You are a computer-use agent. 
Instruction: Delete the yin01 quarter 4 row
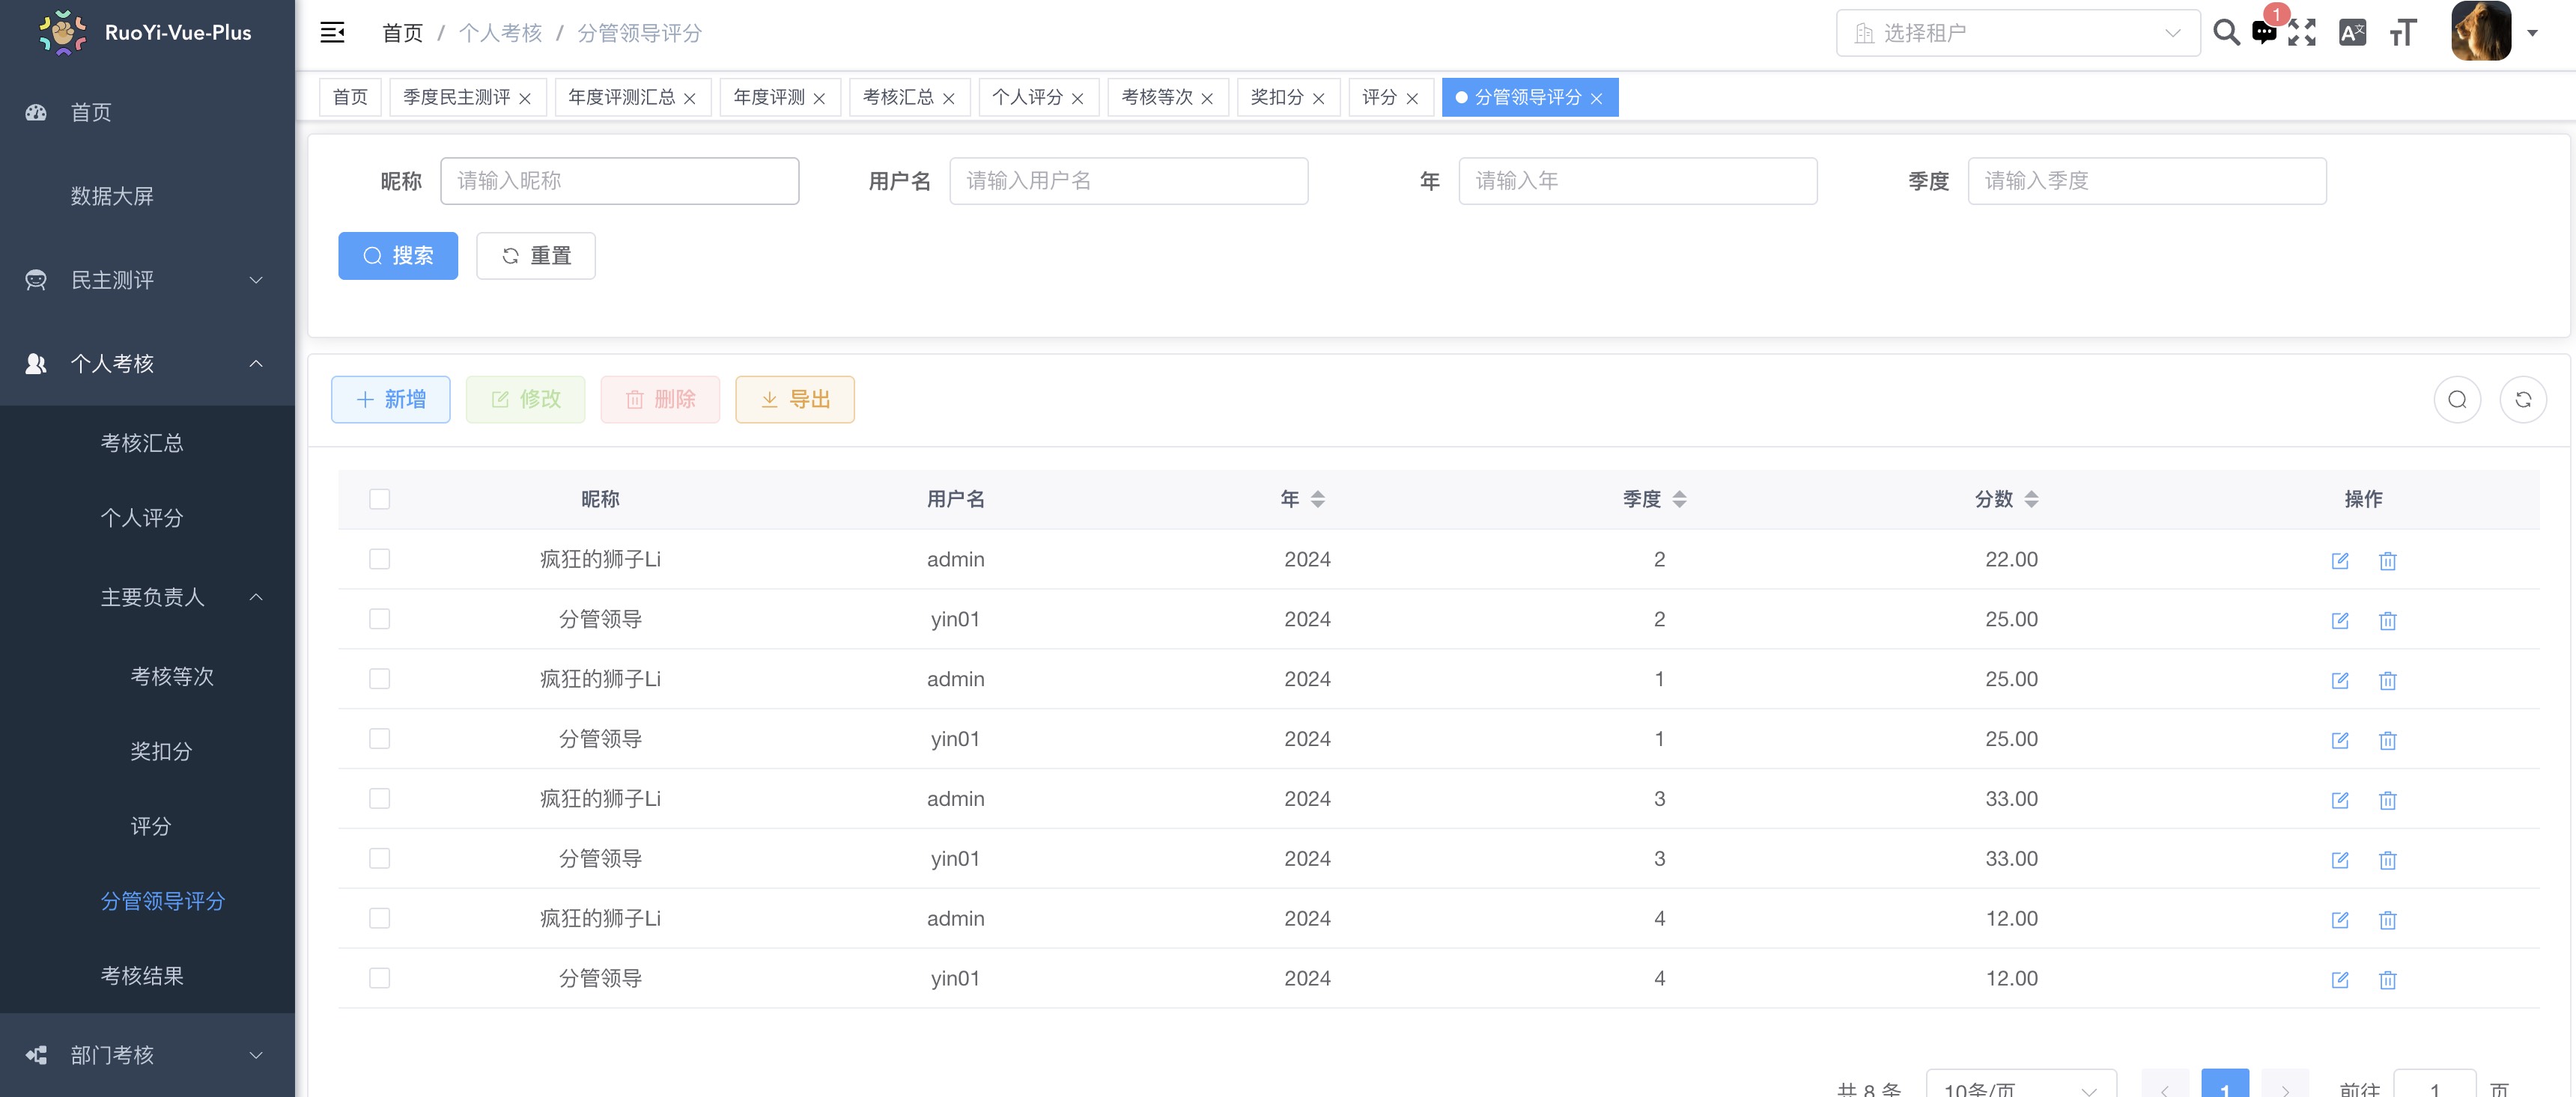(x=2388, y=980)
